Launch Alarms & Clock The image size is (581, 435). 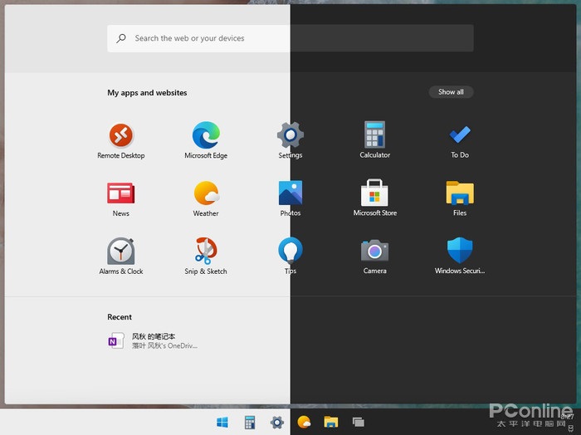click(121, 252)
